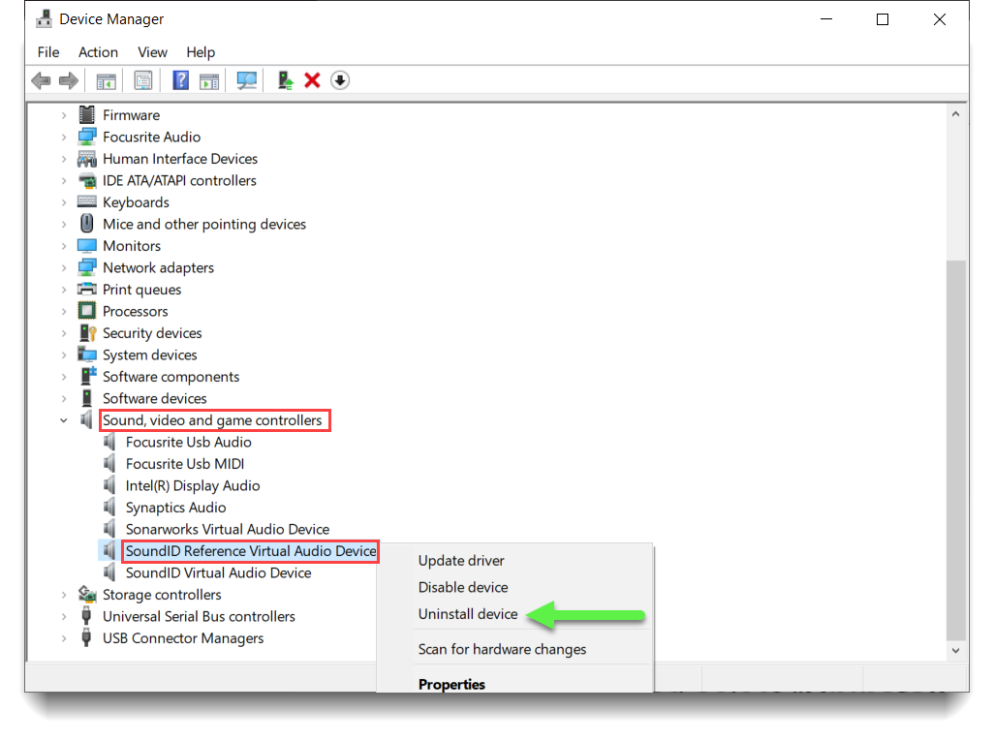Click the Processors category icon
Viewport: 994px width, 741px height.
coord(87,311)
